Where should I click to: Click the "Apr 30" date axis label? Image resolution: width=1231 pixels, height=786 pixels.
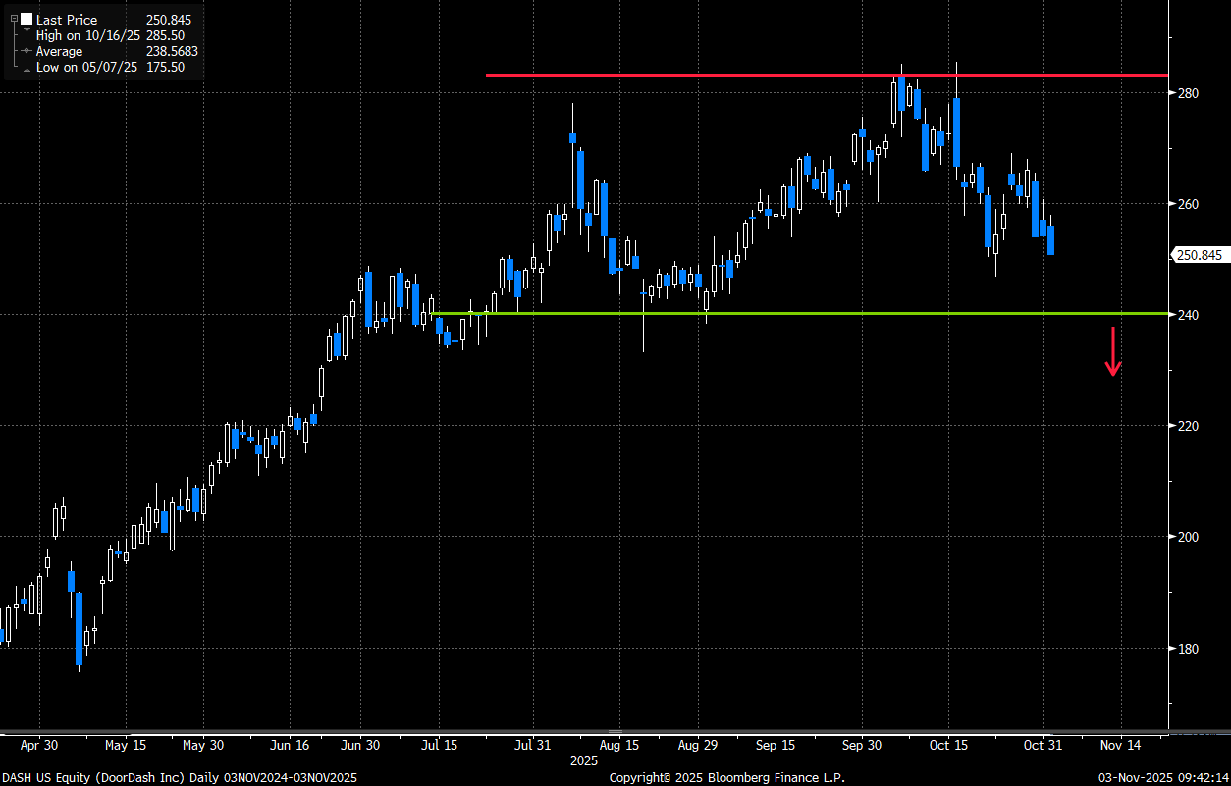tap(37, 745)
